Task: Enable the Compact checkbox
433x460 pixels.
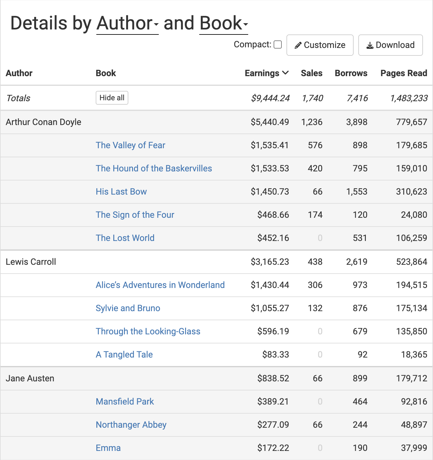Action: [x=278, y=44]
